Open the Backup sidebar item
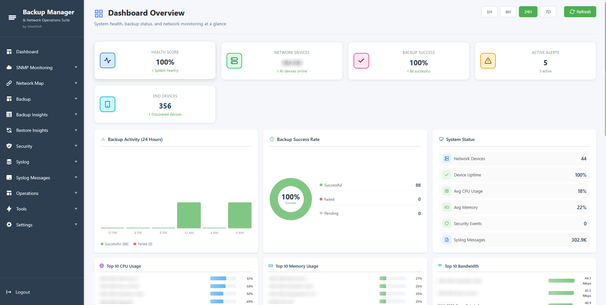The width and height of the screenshot is (606, 305). coord(42,99)
